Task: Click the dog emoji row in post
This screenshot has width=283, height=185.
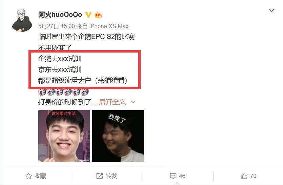Action: click(x=63, y=92)
